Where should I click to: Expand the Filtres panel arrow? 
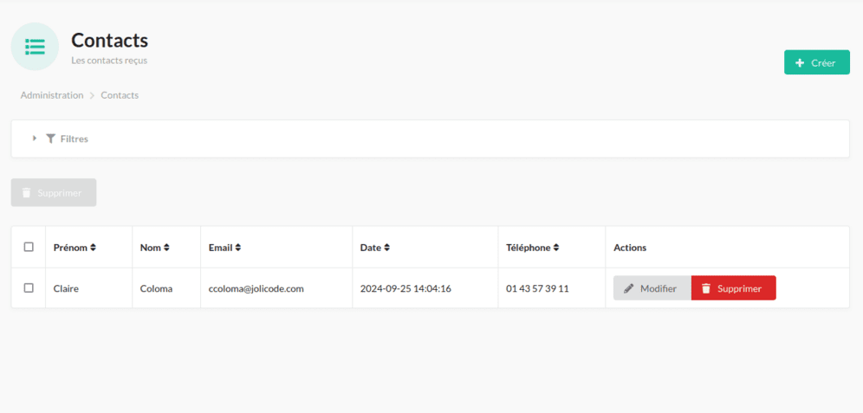[35, 139]
